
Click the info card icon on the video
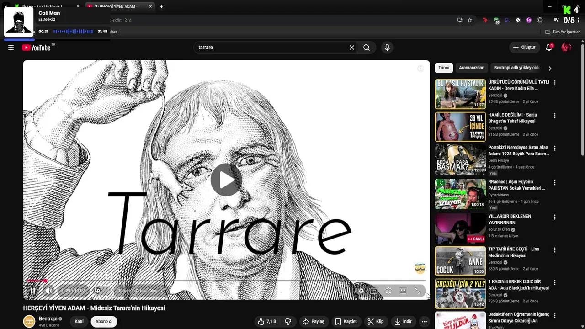[x=420, y=69]
